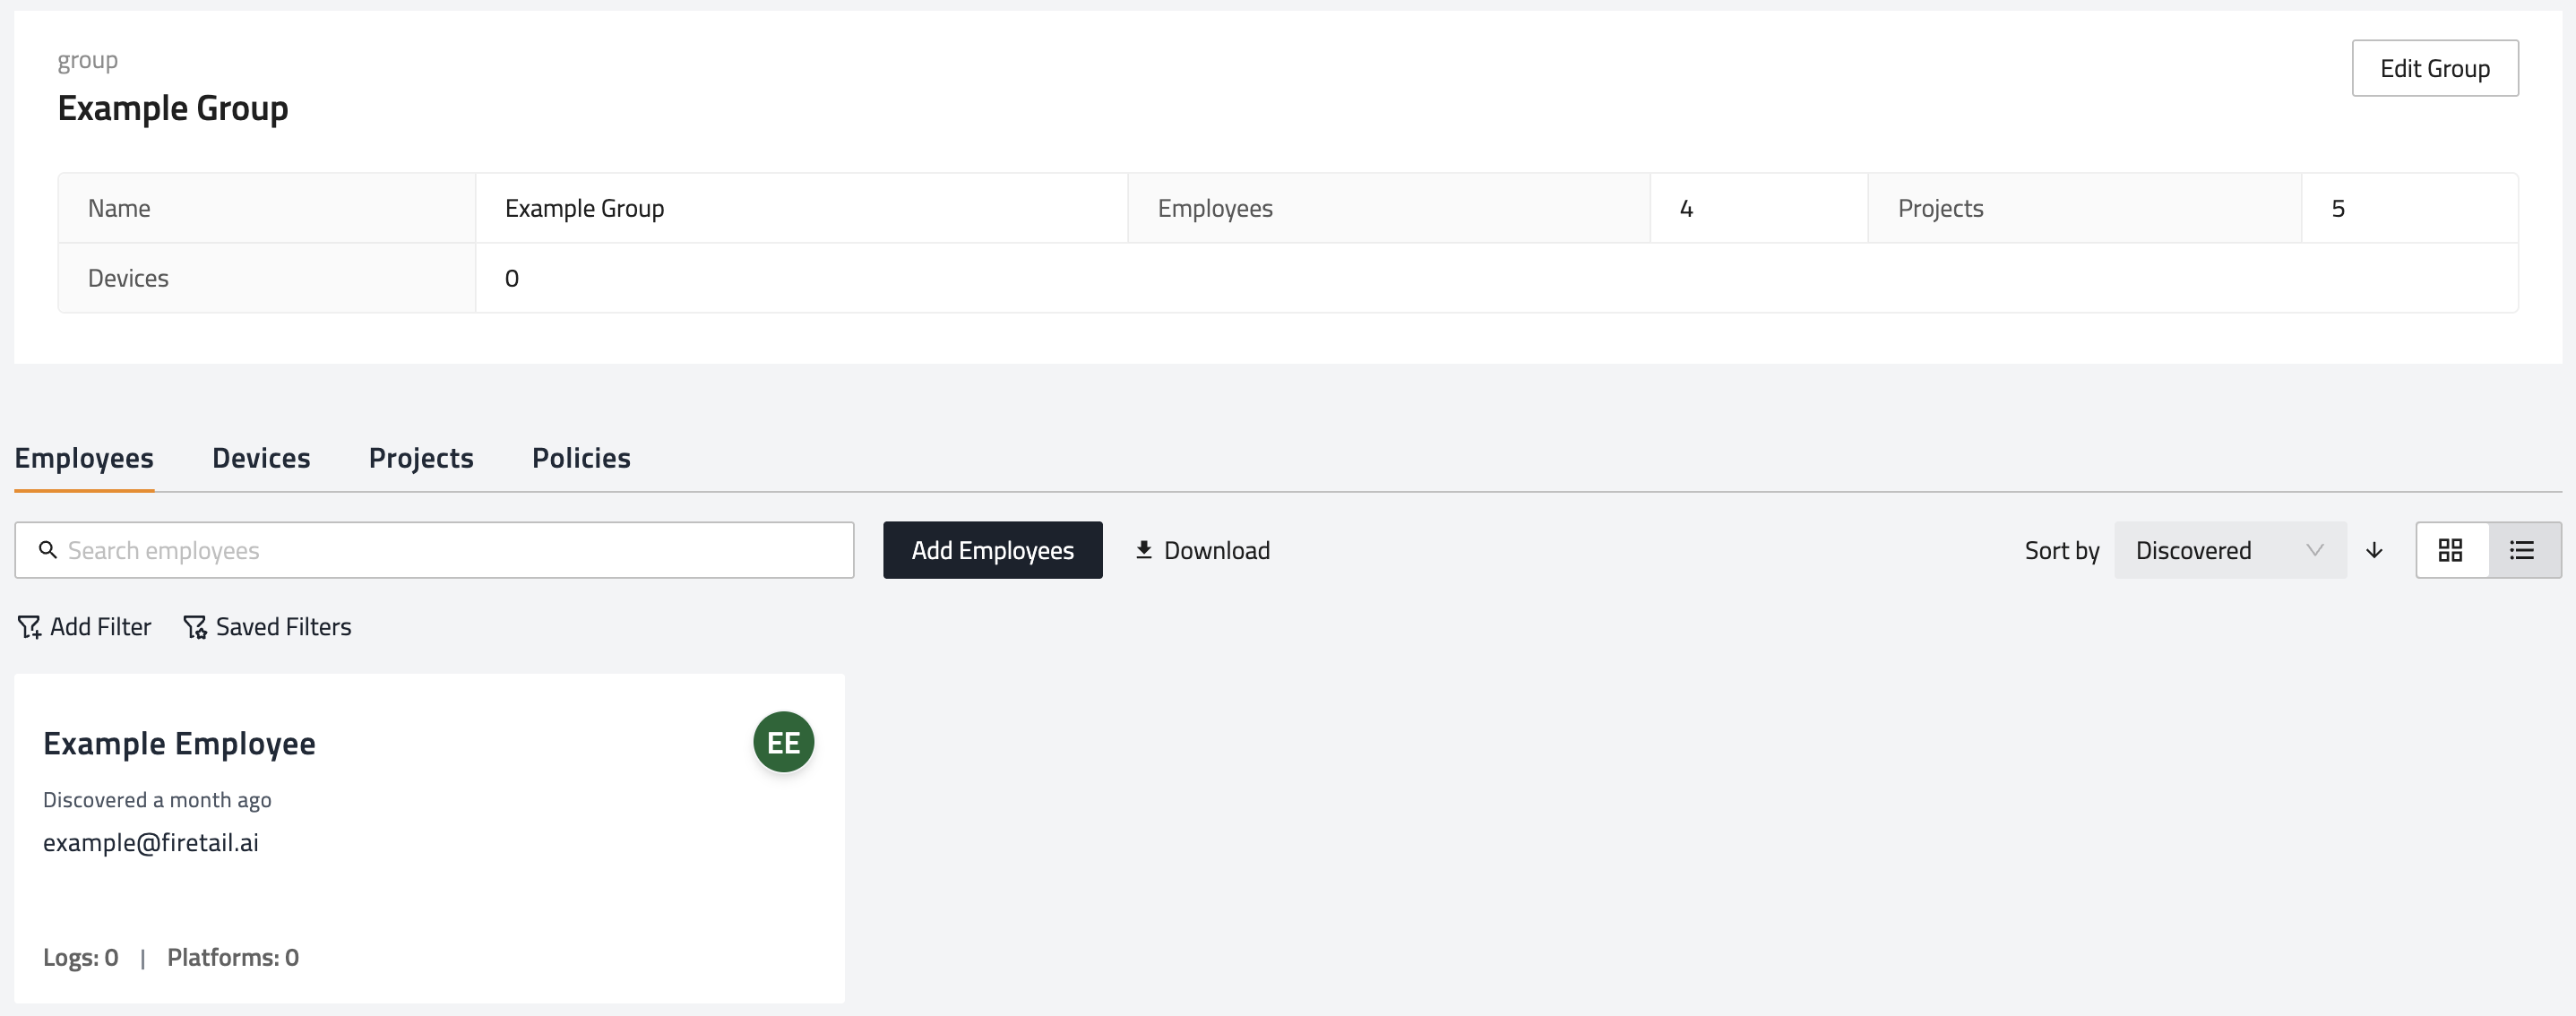2576x1016 pixels.
Task: Switch to grid view layout
Action: (x=2450, y=550)
